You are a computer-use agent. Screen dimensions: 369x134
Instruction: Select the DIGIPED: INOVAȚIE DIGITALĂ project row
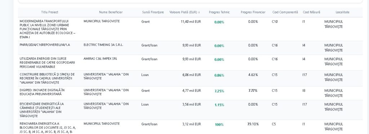[190, 93]
